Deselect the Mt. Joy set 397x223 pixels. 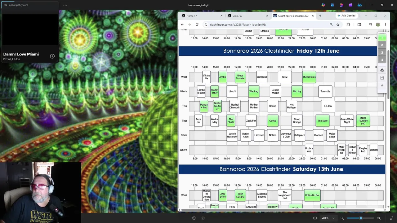297,91
